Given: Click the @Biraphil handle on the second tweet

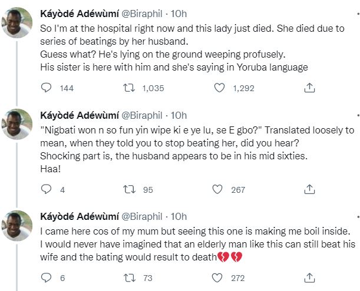Looking at the screenshot, I should pos(142,115).
